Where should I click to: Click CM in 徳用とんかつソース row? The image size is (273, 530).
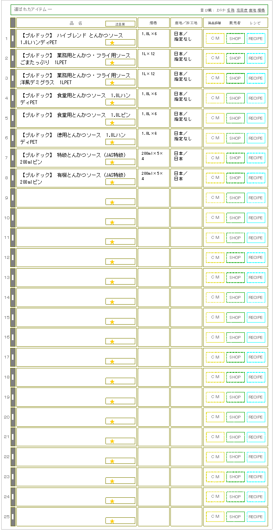point(215,138)
